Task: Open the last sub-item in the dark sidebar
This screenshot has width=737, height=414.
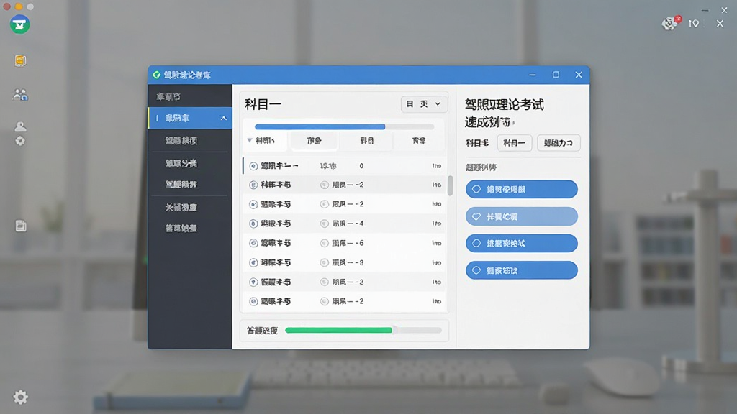Action: point(181,228)
